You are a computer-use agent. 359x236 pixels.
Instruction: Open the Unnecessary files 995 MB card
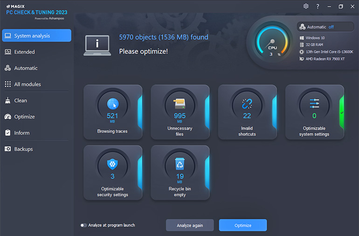180,112
